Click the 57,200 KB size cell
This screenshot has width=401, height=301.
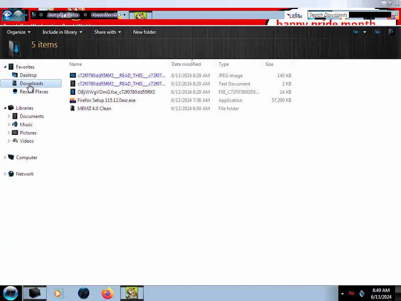tap(281, 100)
